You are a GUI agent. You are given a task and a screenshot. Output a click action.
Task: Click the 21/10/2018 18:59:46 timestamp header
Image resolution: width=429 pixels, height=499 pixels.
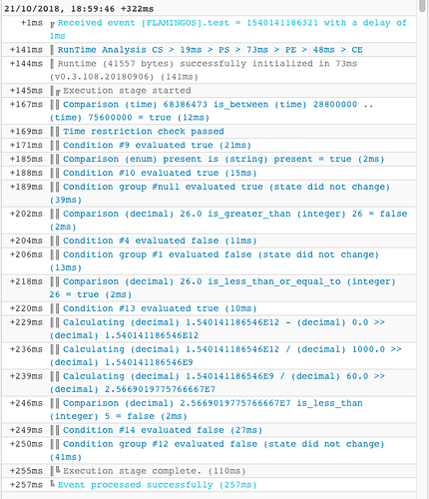coord(79,9)
